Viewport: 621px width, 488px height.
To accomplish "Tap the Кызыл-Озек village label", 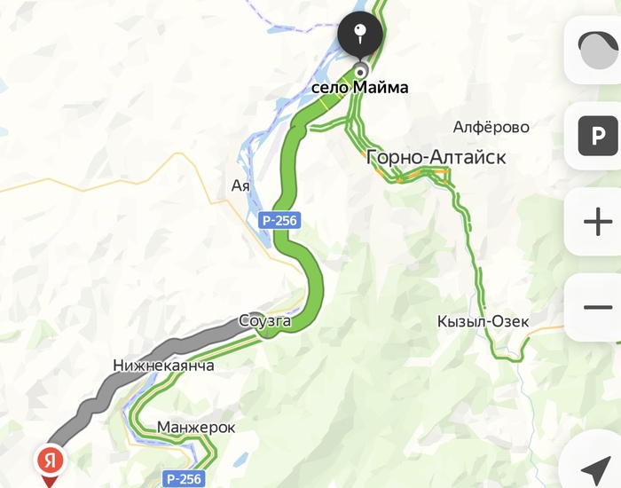I will coord(483,321).
